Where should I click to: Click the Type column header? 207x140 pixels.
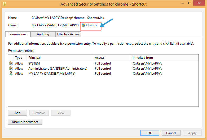[20, 58]
